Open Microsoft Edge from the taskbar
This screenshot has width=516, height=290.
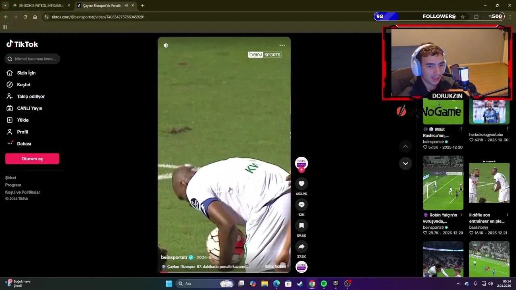click(276, 284)
